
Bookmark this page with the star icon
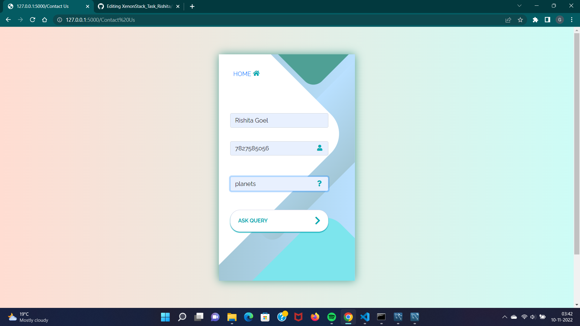[x=520, y=20]
